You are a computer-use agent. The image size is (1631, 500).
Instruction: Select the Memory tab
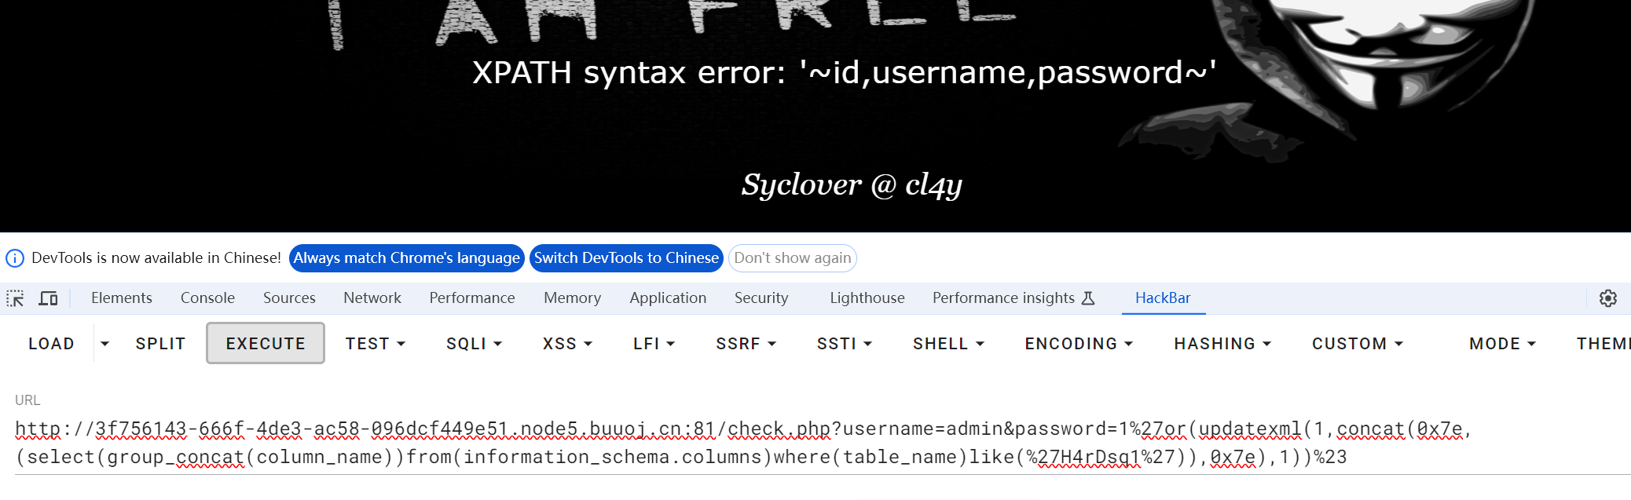pyautogui.click(x=572, y=298)
